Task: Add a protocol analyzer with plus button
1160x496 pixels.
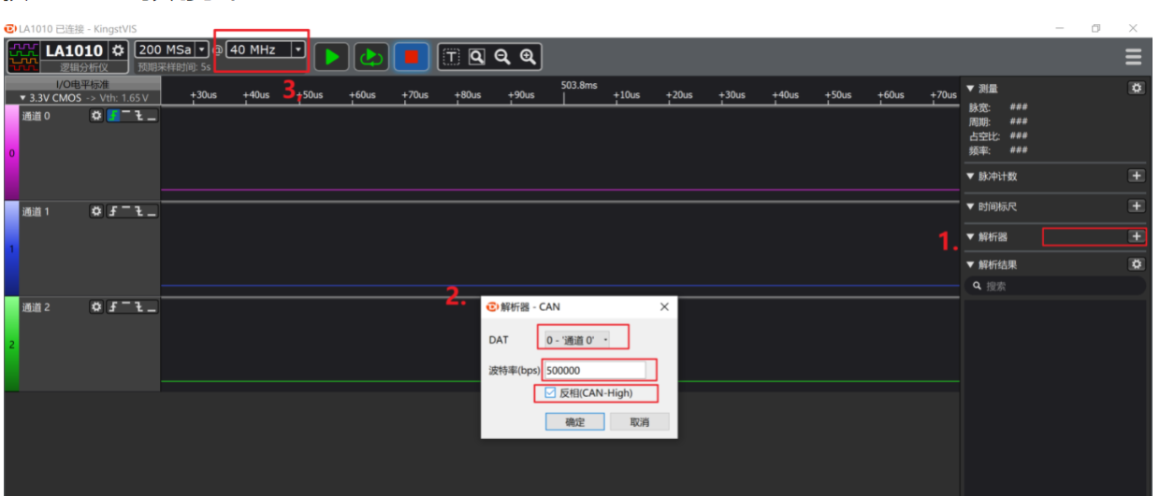Action: click(x=1137, y=236)
